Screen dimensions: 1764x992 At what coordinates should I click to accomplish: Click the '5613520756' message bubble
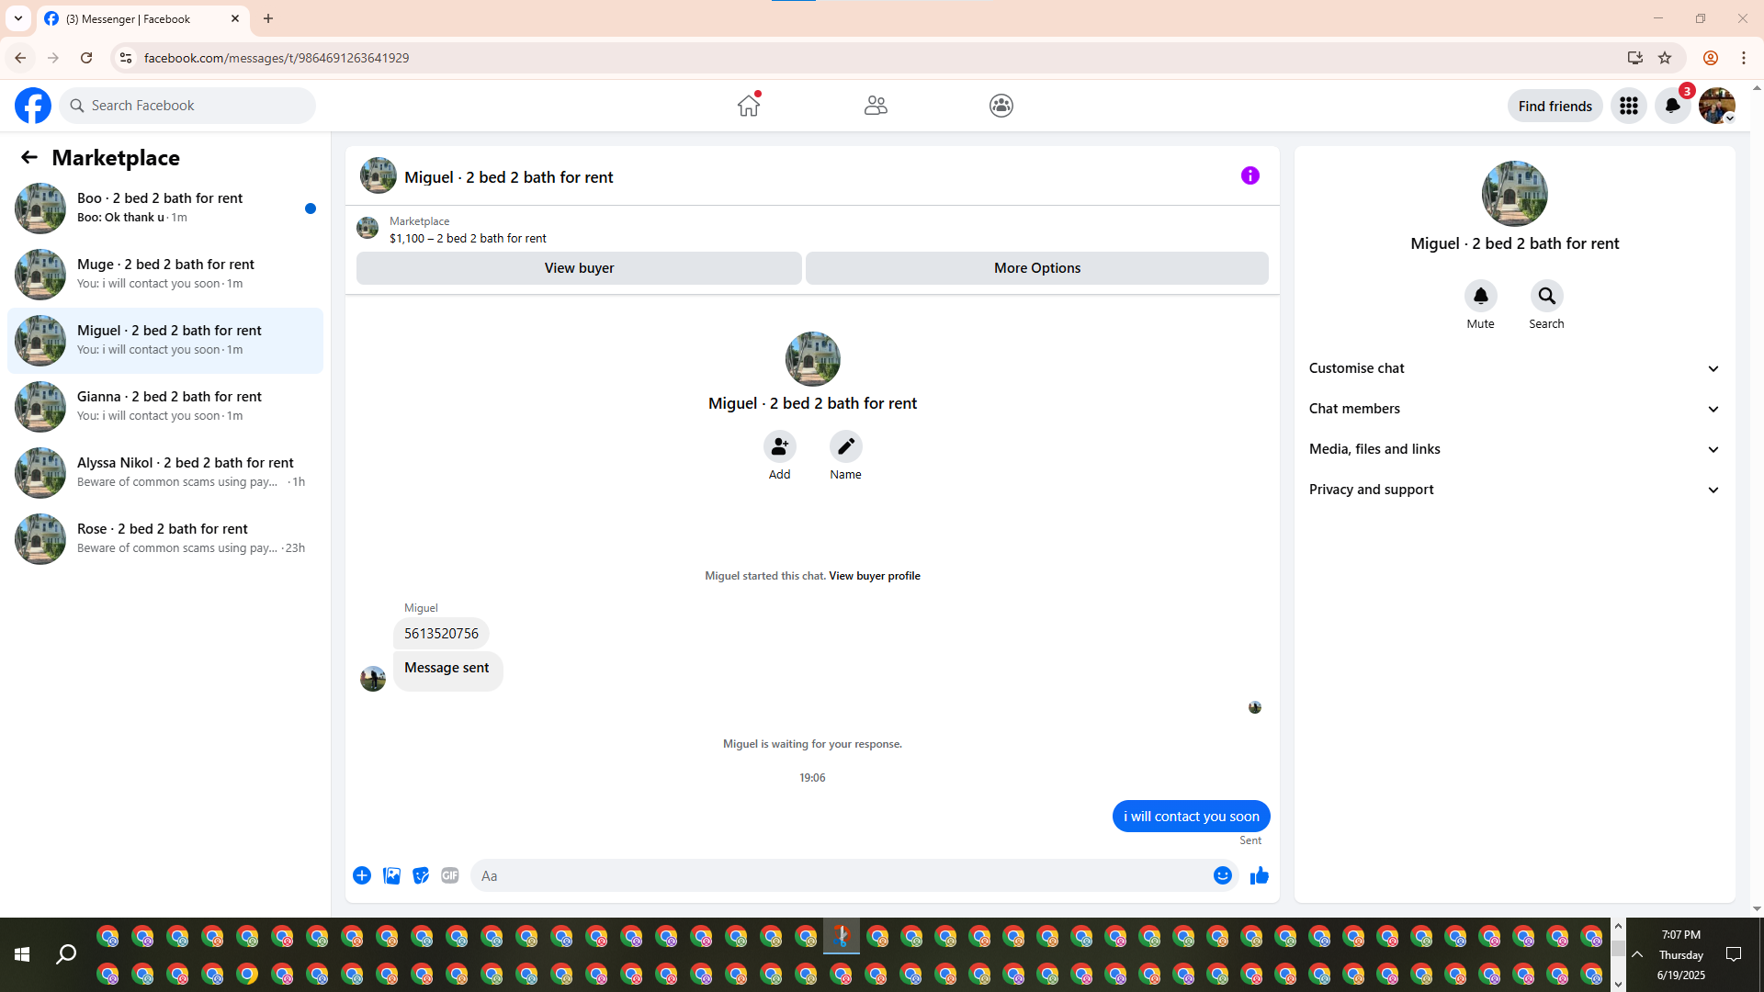pyautogui.click(x=441, y=634)
